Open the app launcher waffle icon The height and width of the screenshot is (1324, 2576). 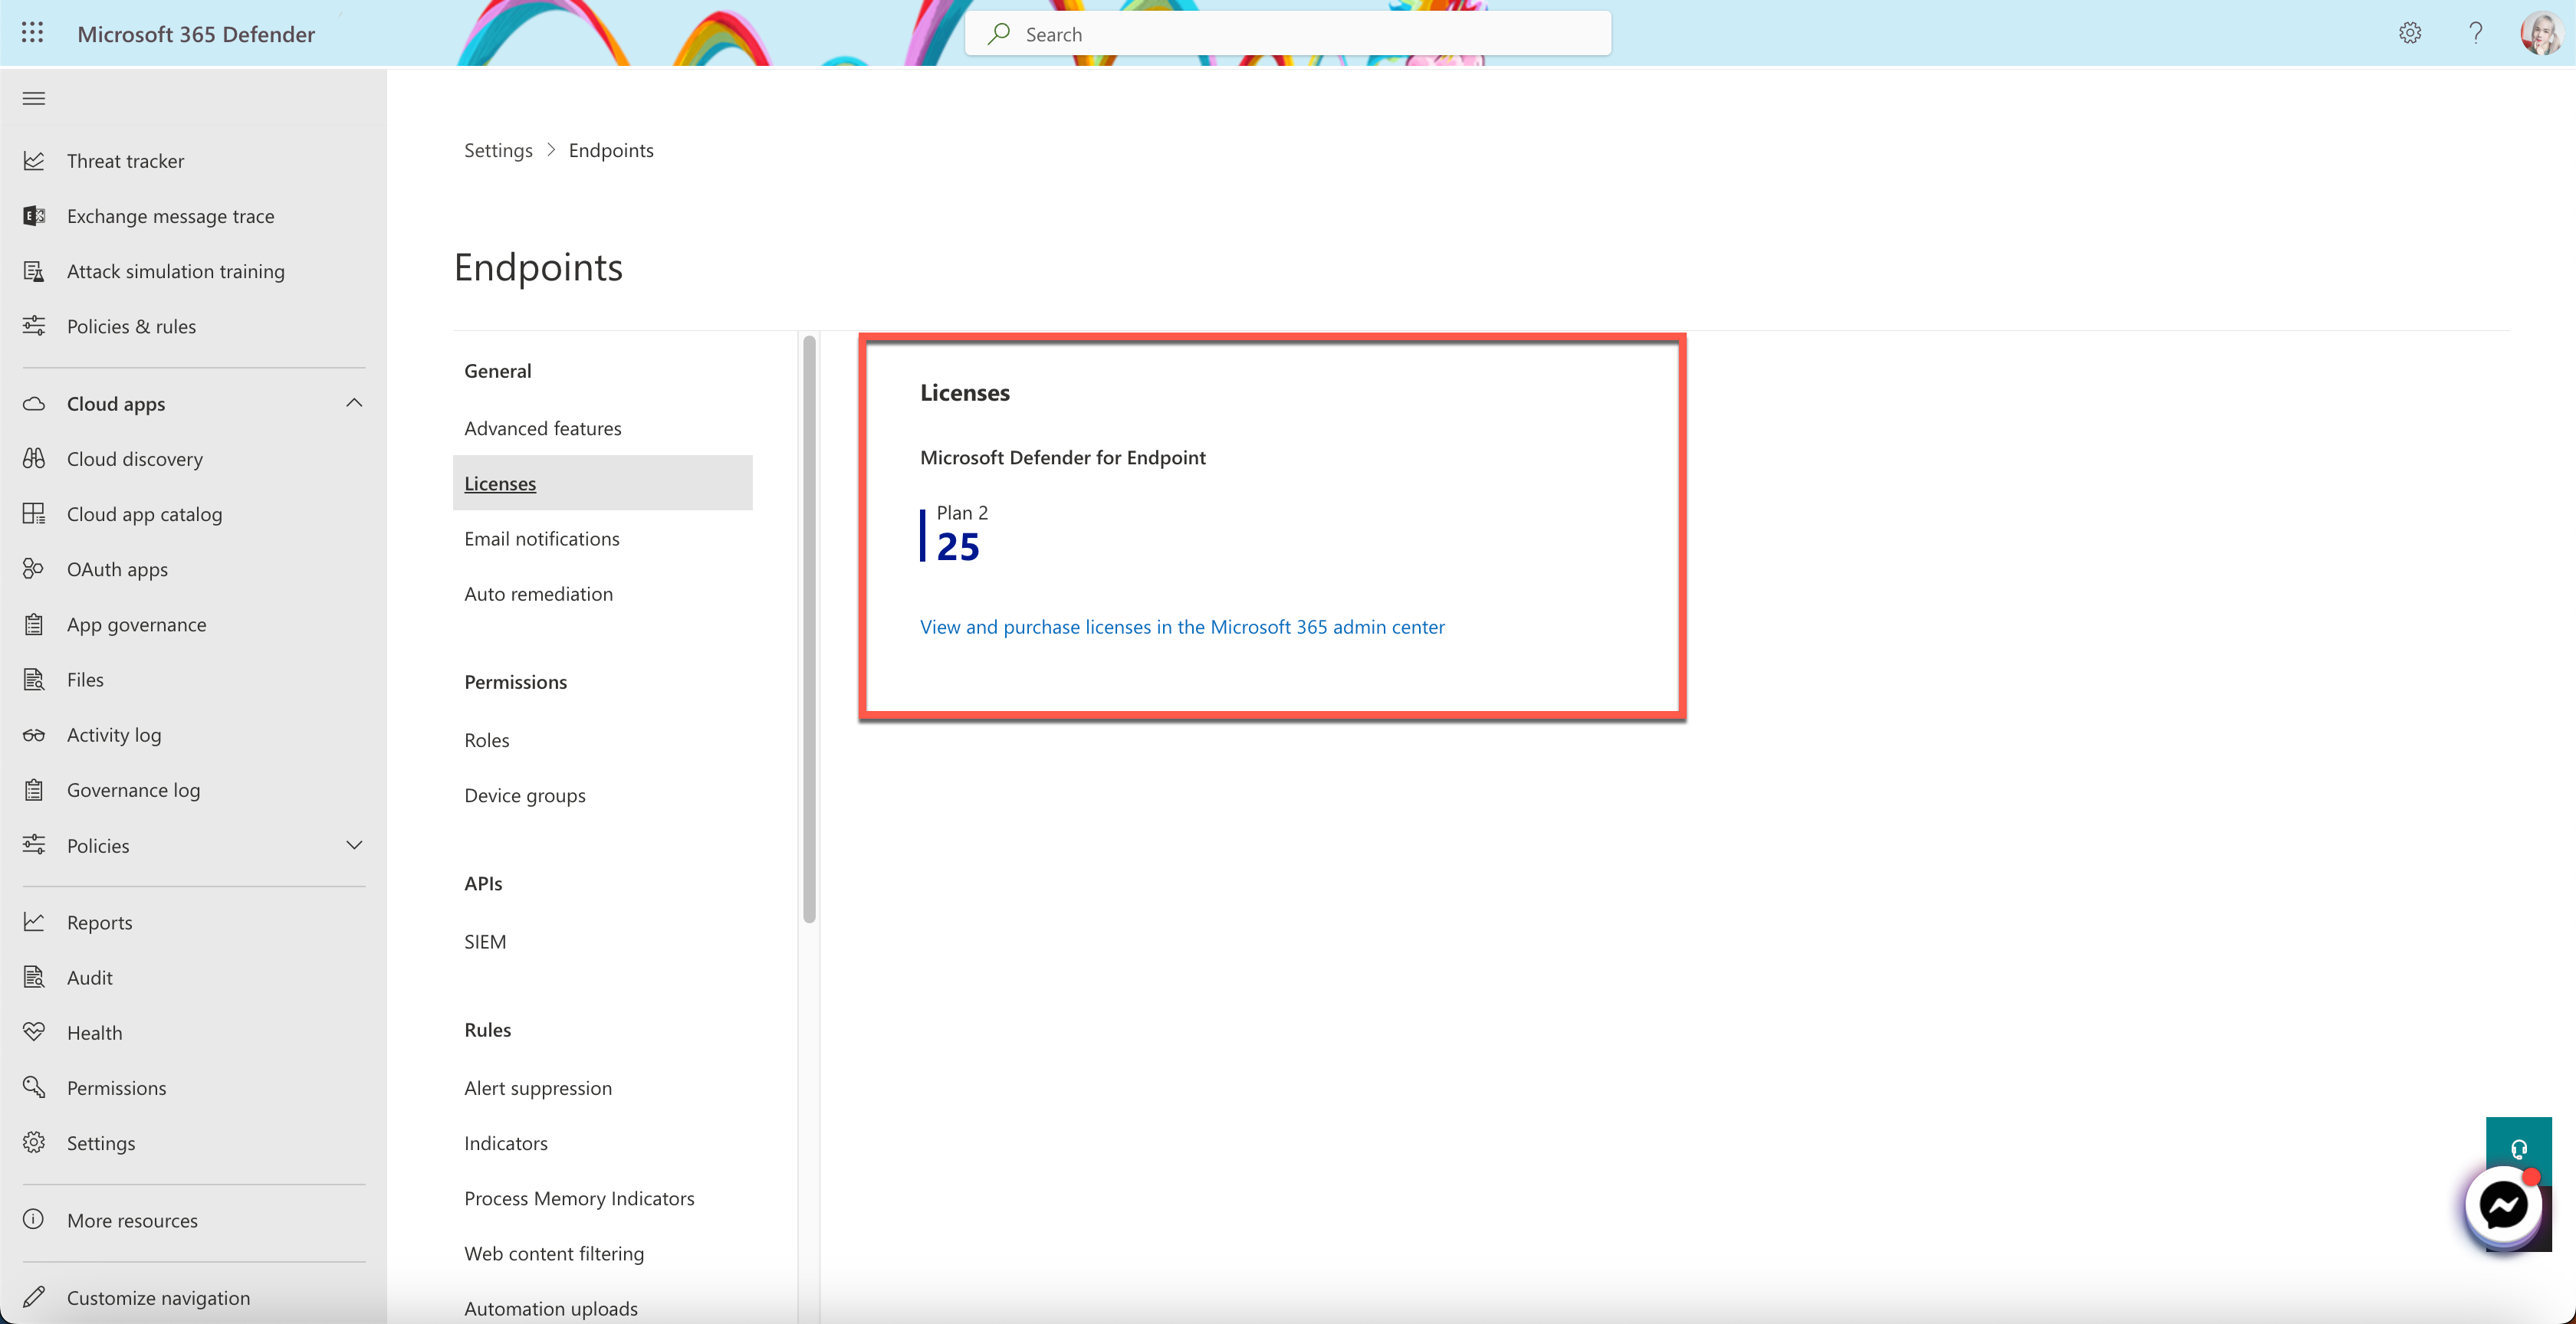click(x=32, y=32)
